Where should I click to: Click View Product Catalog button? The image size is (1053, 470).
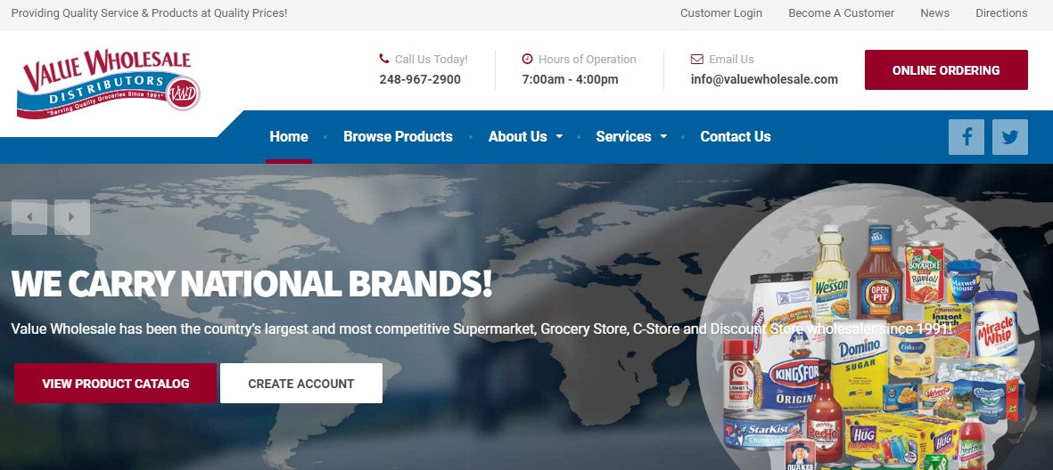pos(116,384)
